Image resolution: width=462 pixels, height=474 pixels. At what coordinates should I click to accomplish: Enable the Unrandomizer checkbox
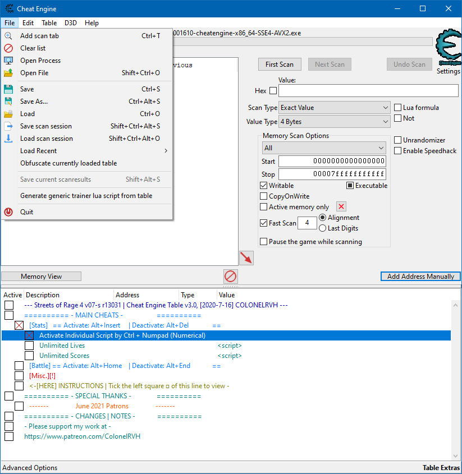(398, 140)
